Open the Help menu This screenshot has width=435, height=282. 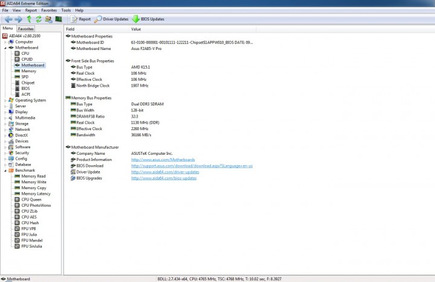[79, 10]
